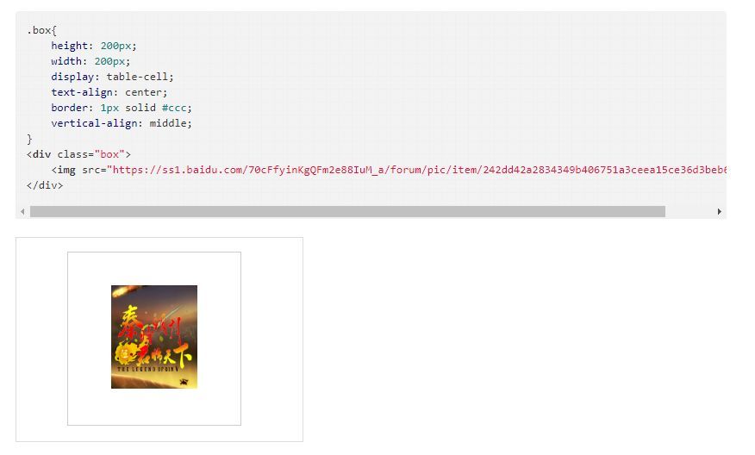Click the closing </div> tag
The height and width of the screenshot is (455, 755).
[45, 185]
